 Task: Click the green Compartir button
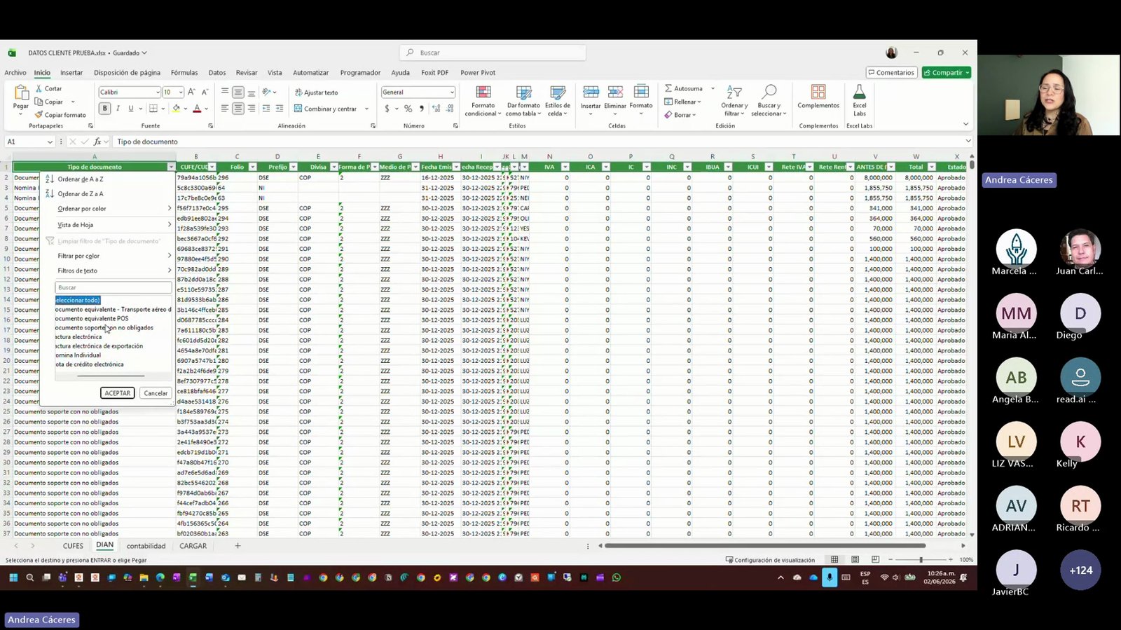[x=947, y=73]
